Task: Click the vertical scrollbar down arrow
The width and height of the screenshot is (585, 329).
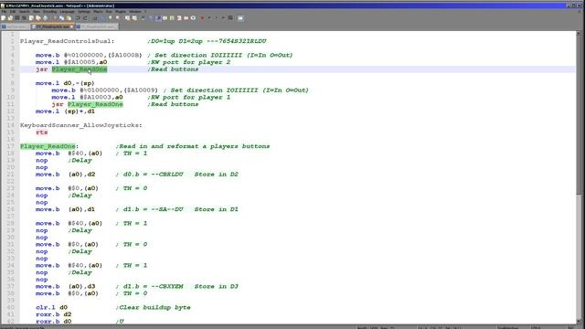Action: click(579, 321)
